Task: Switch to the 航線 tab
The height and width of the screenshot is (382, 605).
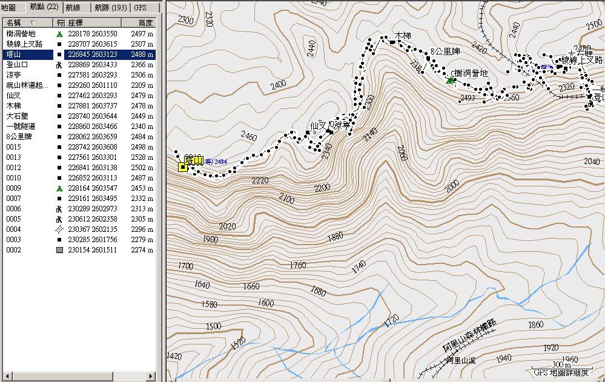Action: [x=73, y=7]
